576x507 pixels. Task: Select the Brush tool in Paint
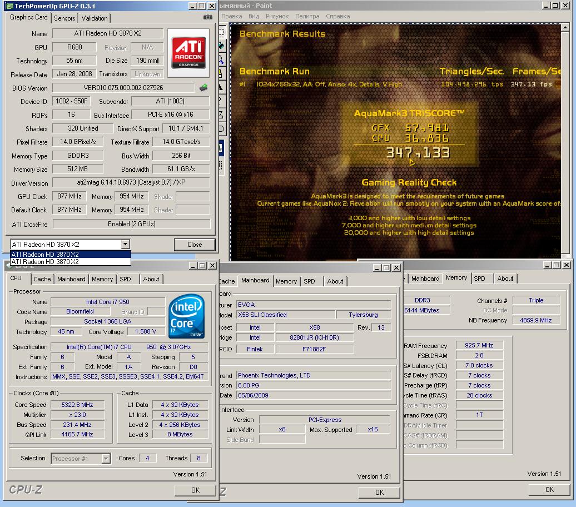pos(221,73)
